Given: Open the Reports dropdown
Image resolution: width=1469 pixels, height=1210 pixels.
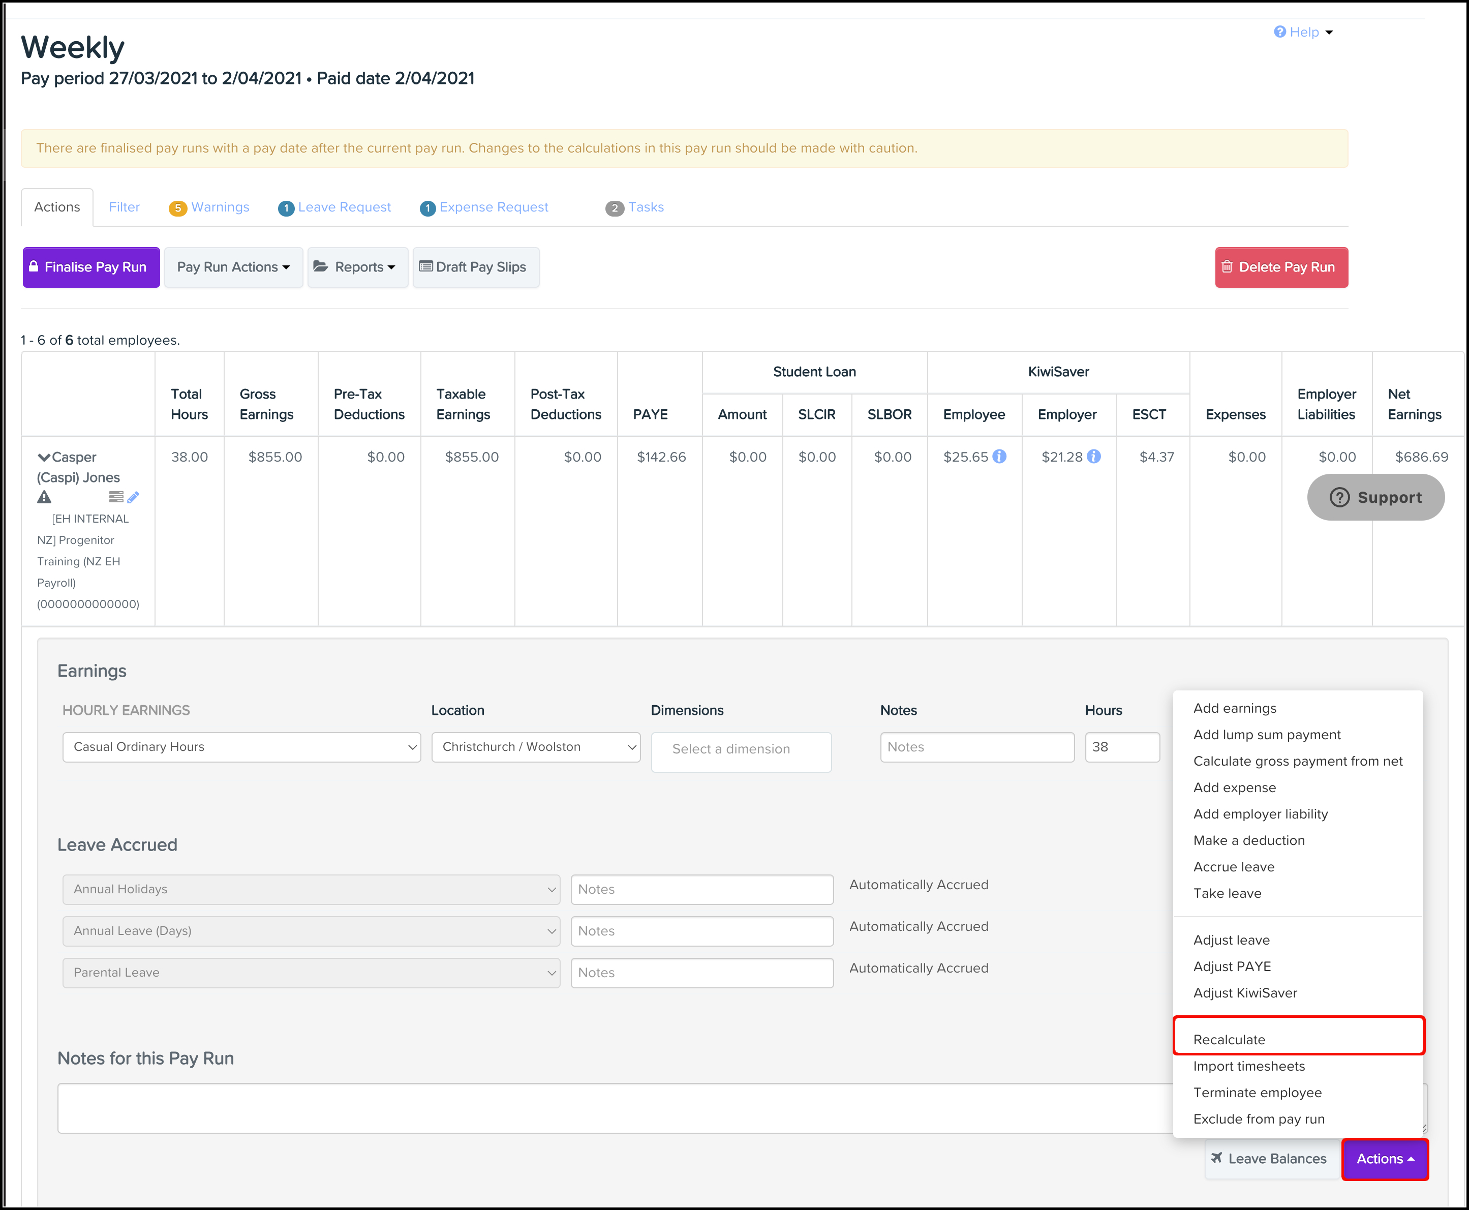Looking at the screenshot, I should pos(357,267).
